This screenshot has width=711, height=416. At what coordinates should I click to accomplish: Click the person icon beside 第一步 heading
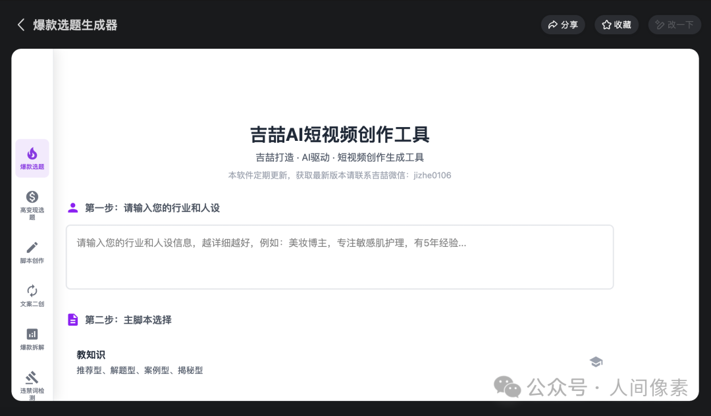tap(72, 207)
